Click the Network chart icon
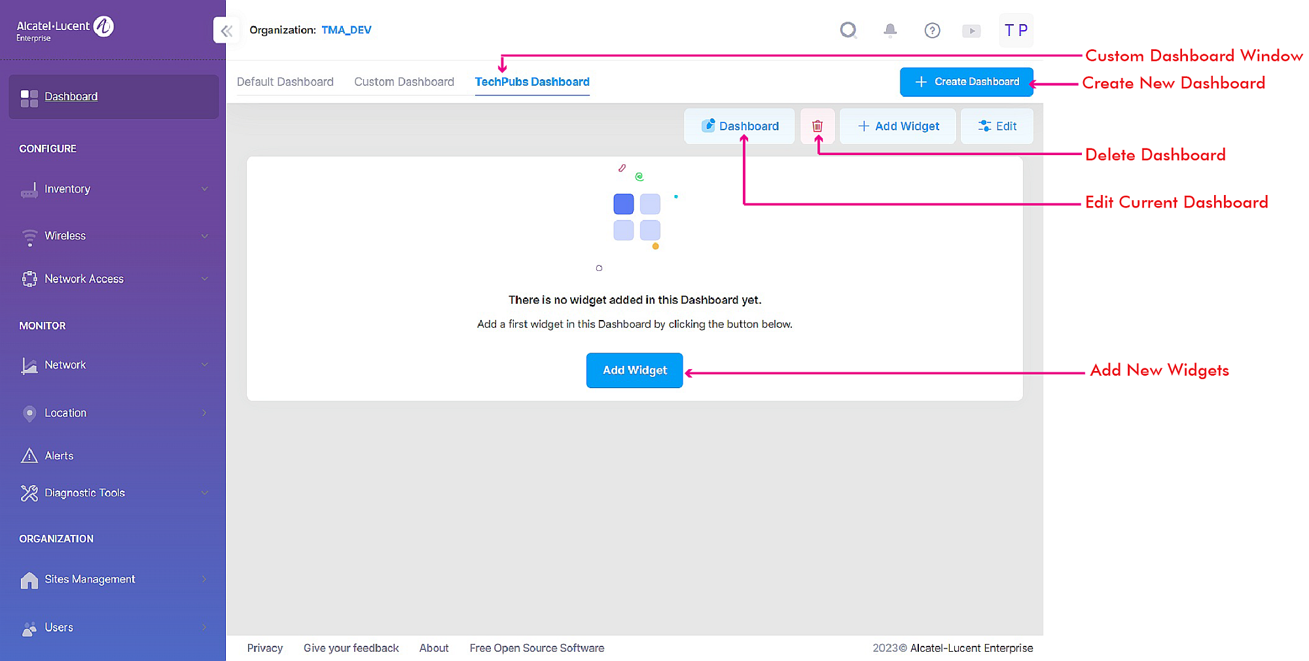This screenshot has width=1309, height=661. 29,365
